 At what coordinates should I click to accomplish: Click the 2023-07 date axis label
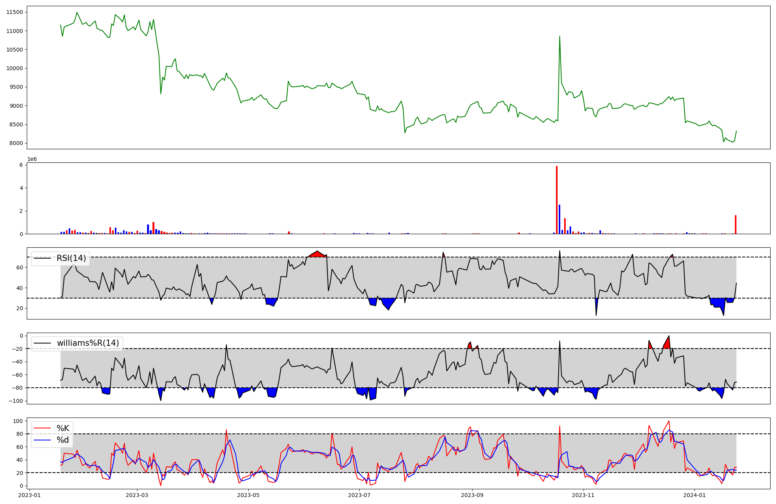click(359, 495)
